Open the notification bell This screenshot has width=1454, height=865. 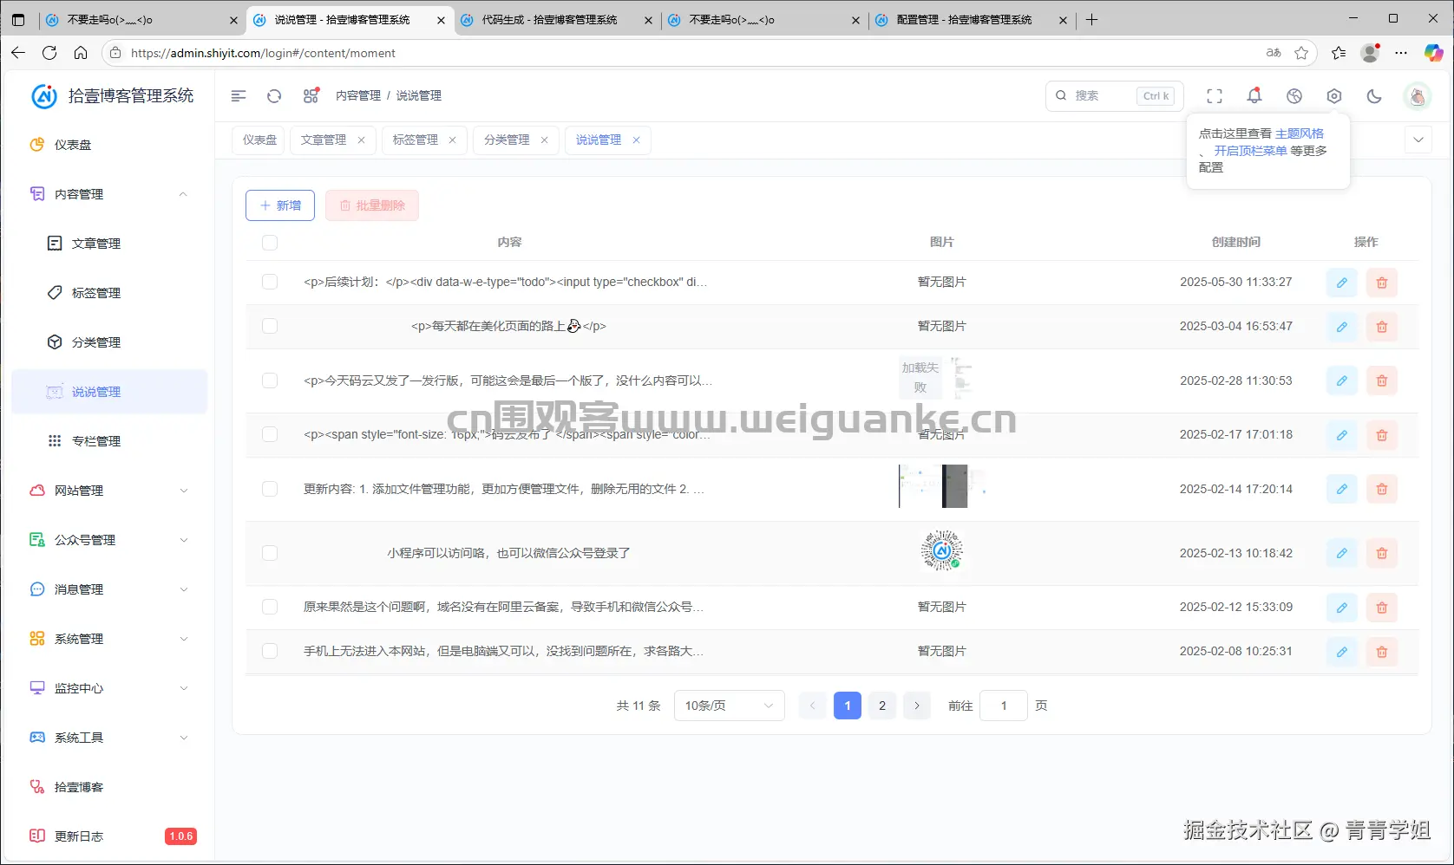1254,95
